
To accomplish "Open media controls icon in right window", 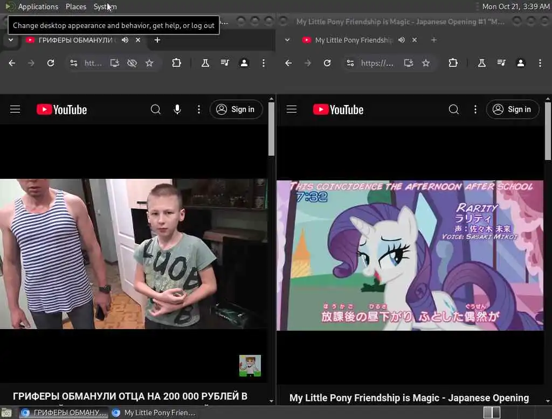I will pyautogui.click(x=501, y=63).
